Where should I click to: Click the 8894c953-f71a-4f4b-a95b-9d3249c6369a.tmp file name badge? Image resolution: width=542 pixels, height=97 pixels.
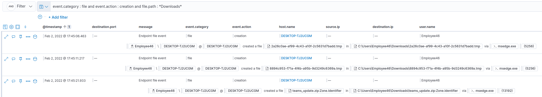pyautogui.click(x=304, y=69)
